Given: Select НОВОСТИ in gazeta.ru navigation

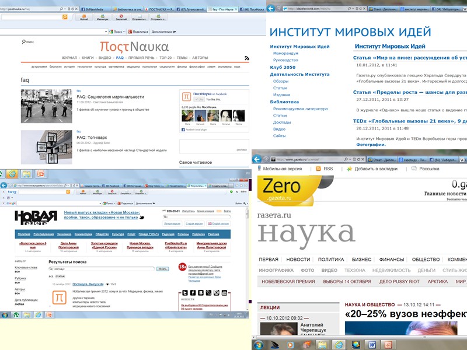Looking at the screenshot, I should pyautogui.click(x=298, y=260).
